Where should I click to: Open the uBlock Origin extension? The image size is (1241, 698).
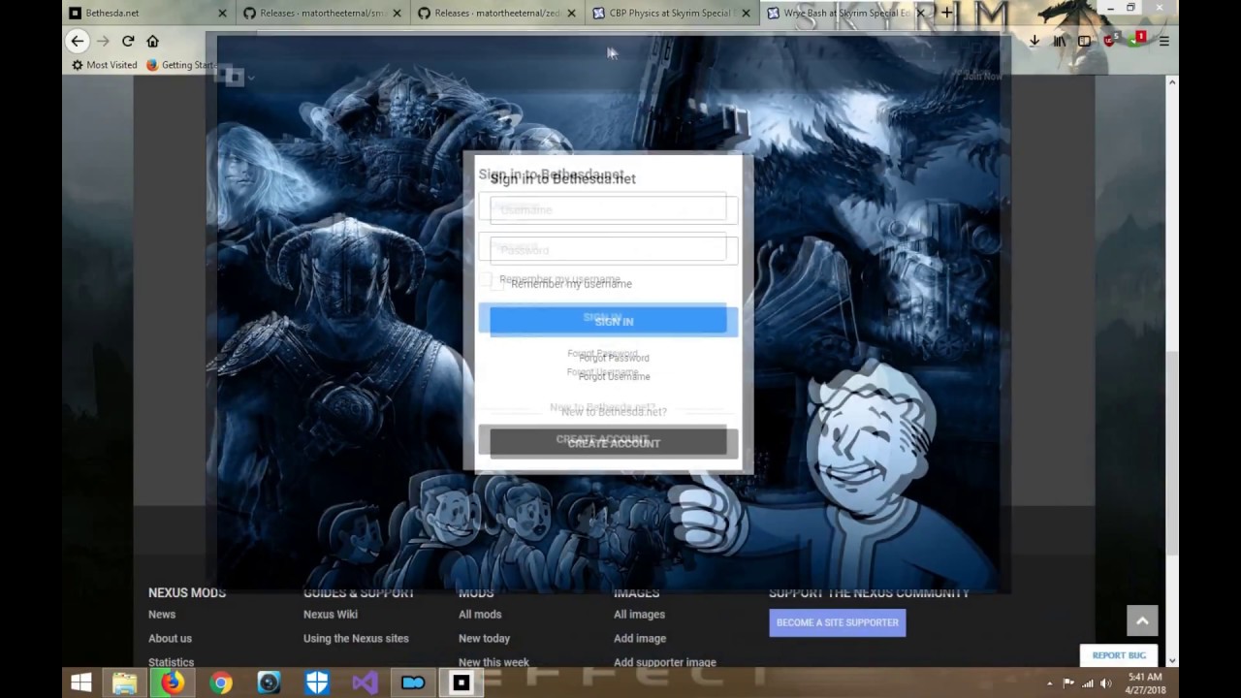(1111, 40)
